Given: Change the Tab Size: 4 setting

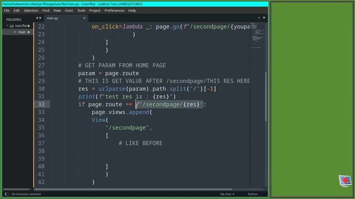Looking at the screenshot, I should (227, 194).
